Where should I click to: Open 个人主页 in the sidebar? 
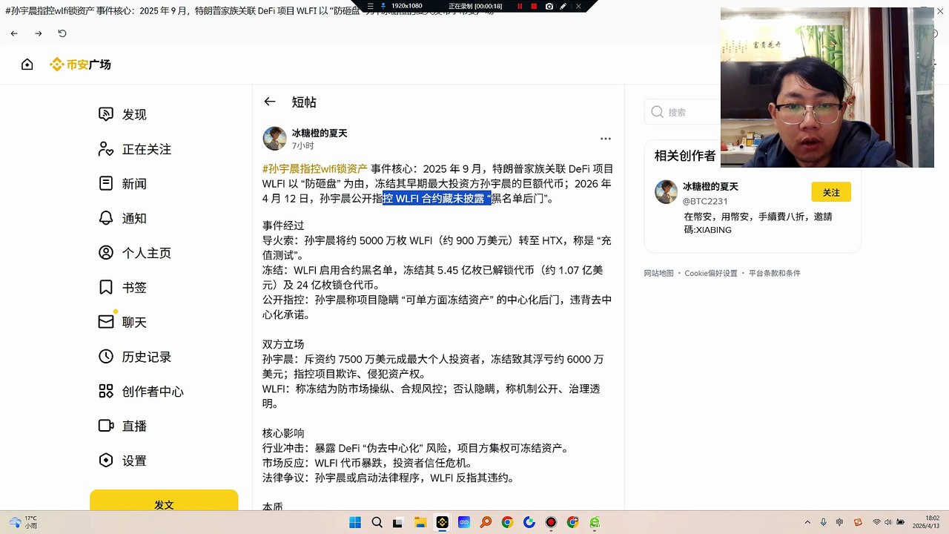tap(135, 253)
